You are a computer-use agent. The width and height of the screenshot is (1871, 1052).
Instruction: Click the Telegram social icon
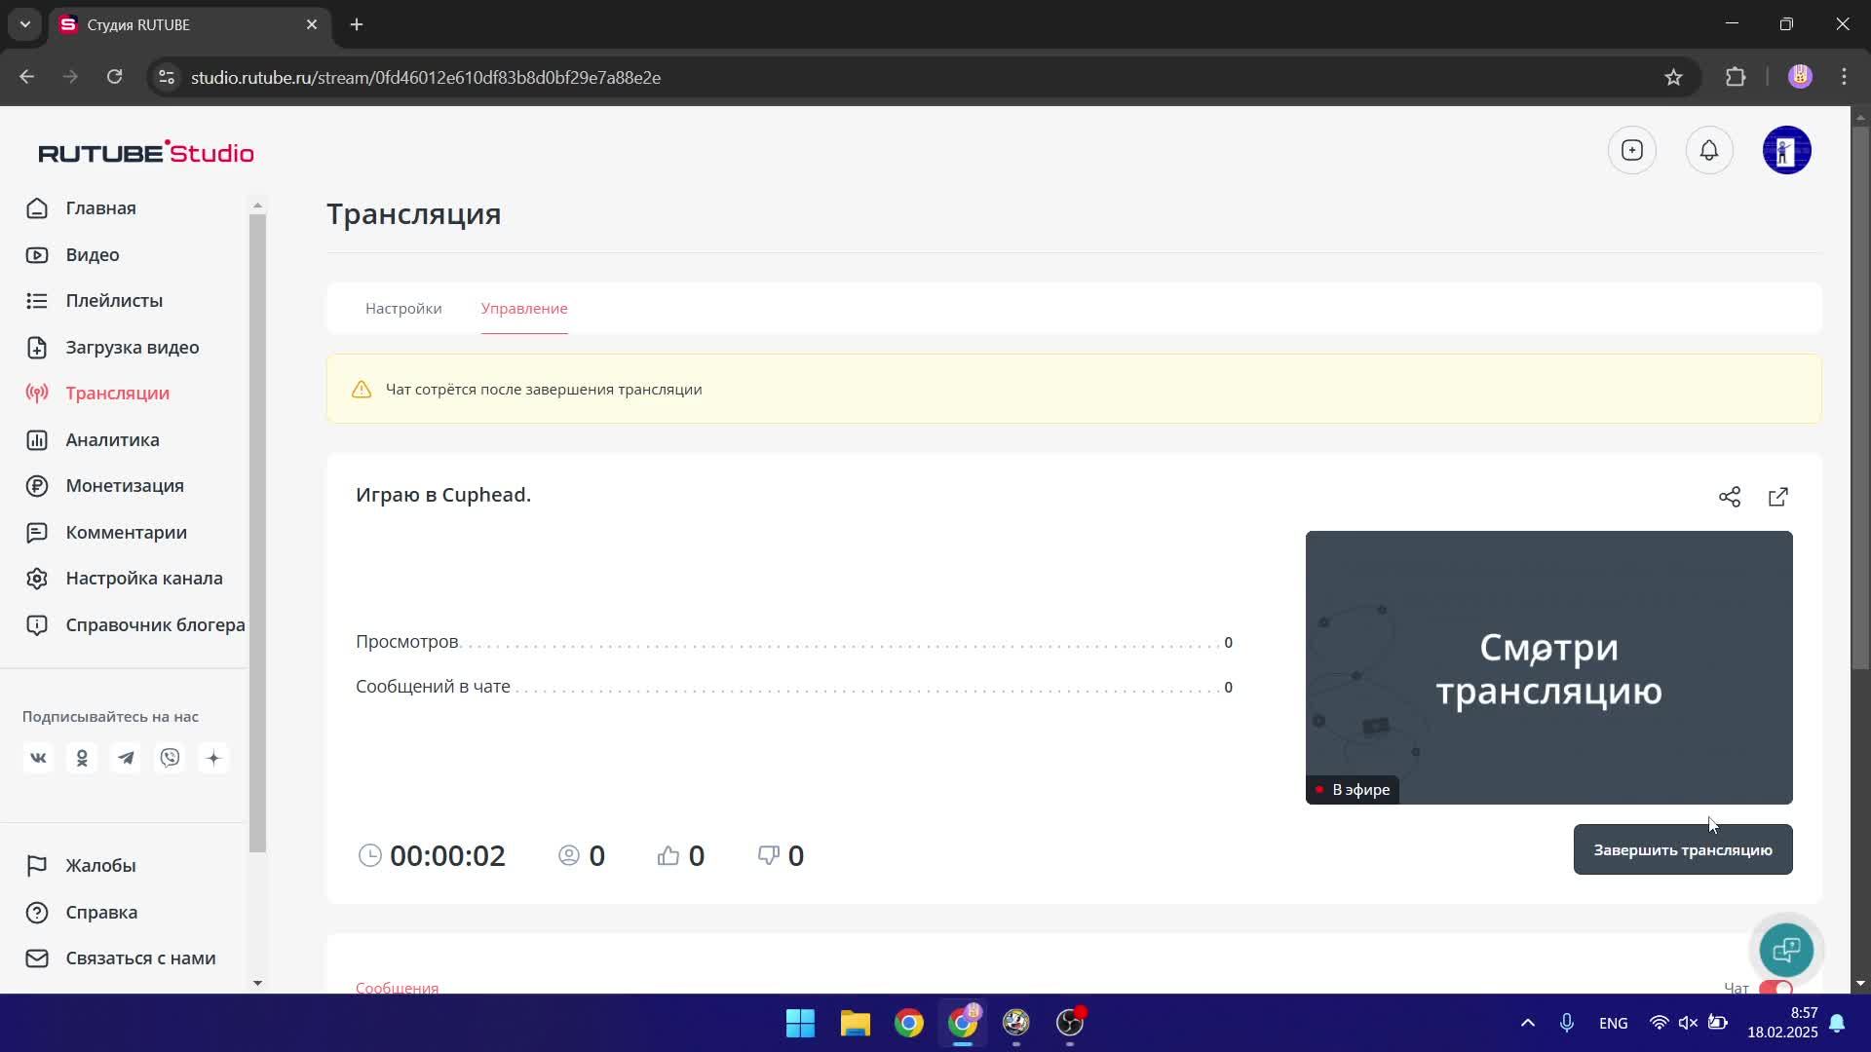pyautogui.click(x=126, y=758)
